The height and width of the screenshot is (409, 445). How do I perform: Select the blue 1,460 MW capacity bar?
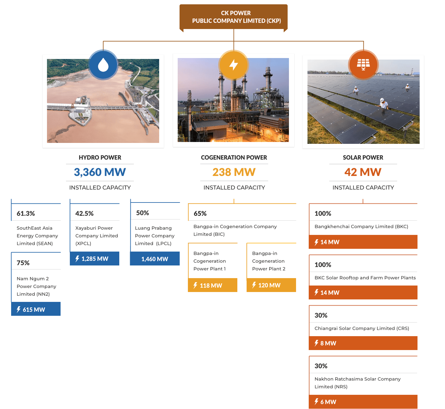pos(155,259)
